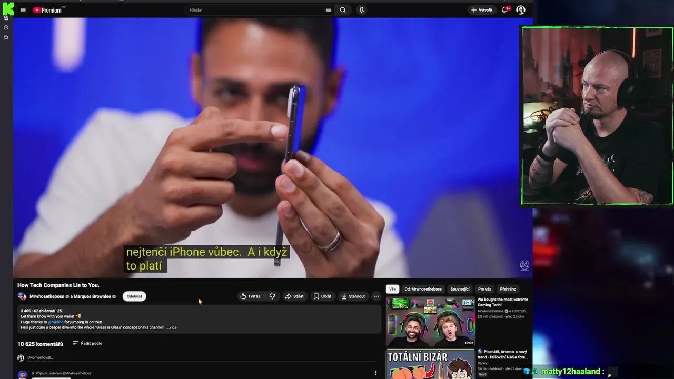Open Extreme Gaming Tech video thumbnail

(430, 322)
